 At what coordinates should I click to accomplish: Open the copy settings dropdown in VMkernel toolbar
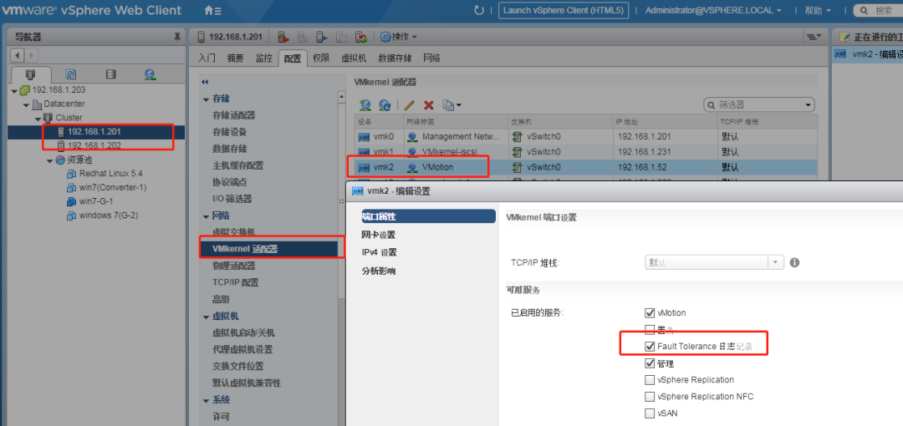coord(452,104)
